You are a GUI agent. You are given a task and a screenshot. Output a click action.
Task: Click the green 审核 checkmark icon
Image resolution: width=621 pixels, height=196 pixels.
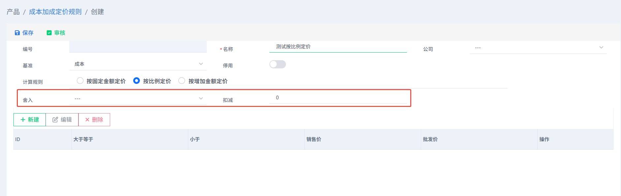(x=49, y=33)
